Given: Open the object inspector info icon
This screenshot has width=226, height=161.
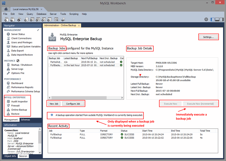Looking at the screenshot, I should pos(19,19).
